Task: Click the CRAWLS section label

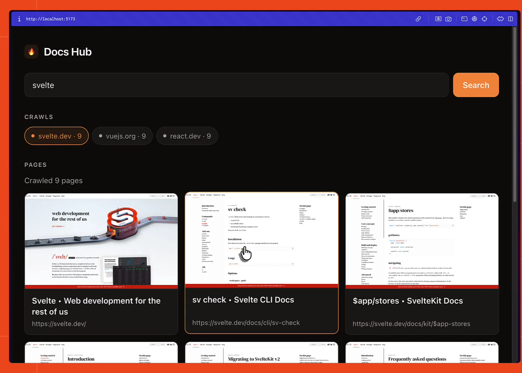Action: (x=39, y=117)
